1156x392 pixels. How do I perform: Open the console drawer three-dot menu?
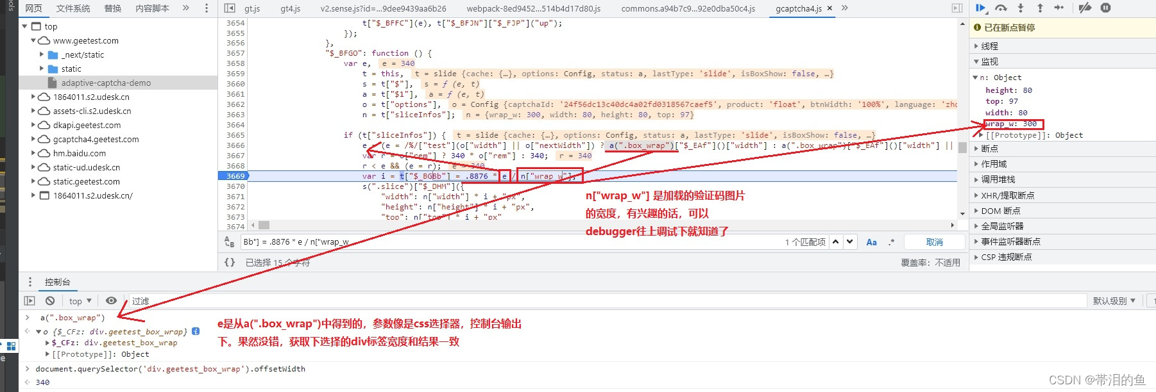pyautogui.click(x=30, y=282)
